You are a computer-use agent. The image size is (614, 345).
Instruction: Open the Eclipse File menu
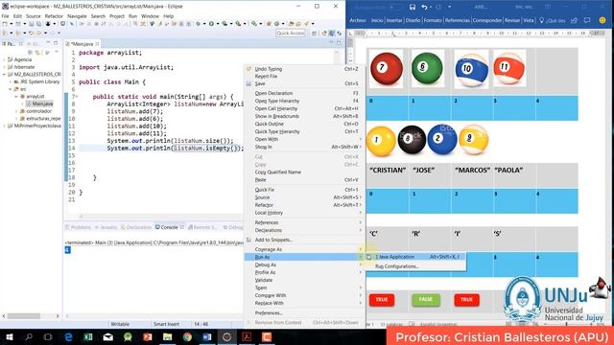[x=5, y=16]
